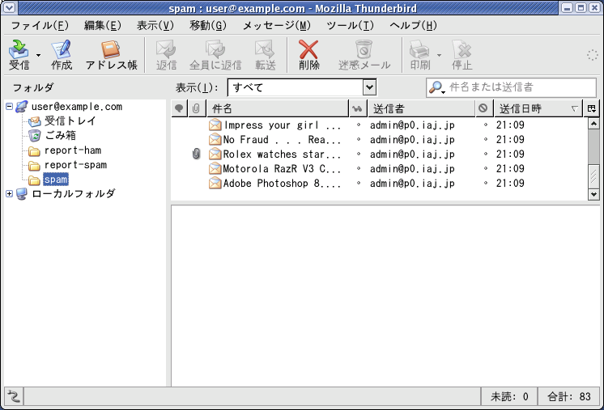This screenshot has height=410, width=604.
Task: Expand the ローカルフォルダ tree node
Action: [9, 193]
